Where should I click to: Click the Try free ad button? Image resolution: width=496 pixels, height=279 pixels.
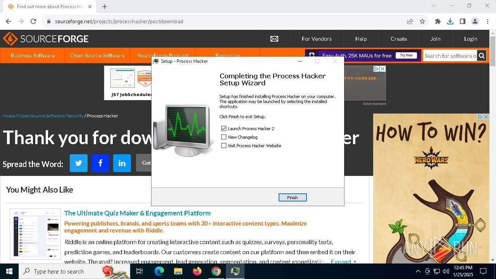[x=406, y=55]
